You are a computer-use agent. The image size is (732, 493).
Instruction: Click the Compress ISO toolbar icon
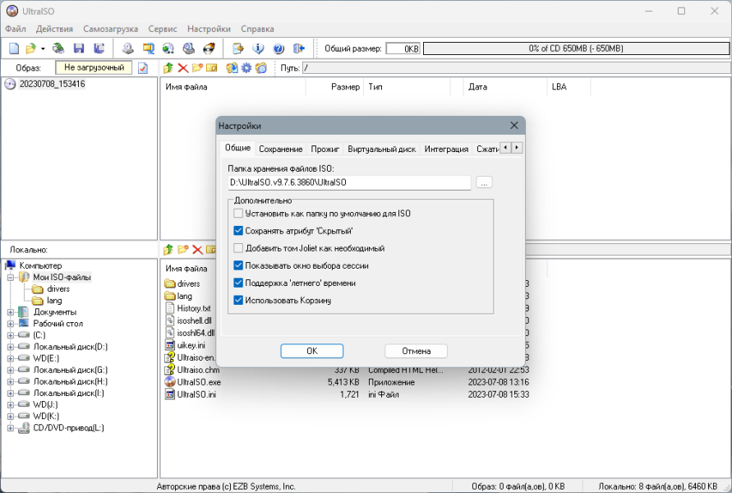point(149,48)
